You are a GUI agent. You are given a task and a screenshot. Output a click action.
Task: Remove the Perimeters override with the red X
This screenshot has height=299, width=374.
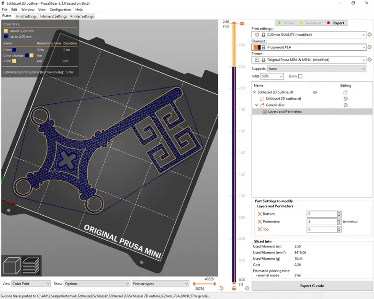click(260, 221)
